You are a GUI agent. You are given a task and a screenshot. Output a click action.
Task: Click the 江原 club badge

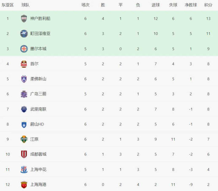(24, 139)
